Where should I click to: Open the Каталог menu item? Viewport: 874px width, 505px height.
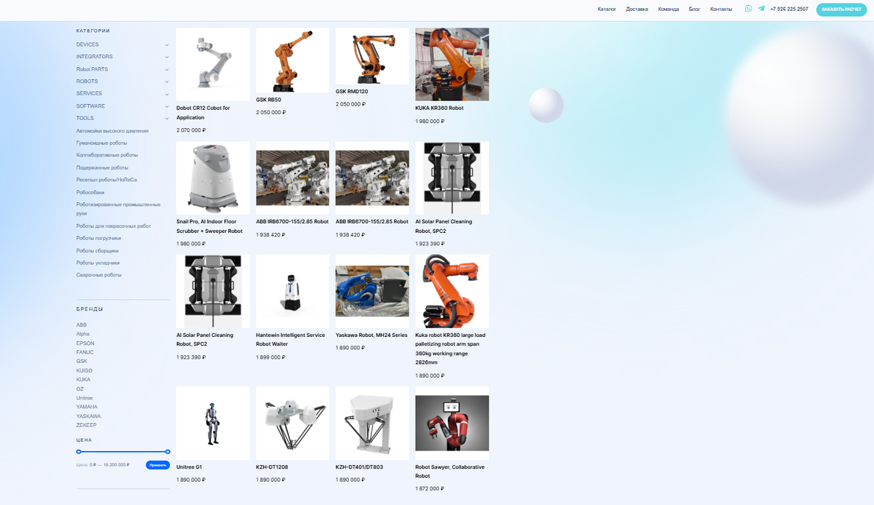[x=607, y=9]
